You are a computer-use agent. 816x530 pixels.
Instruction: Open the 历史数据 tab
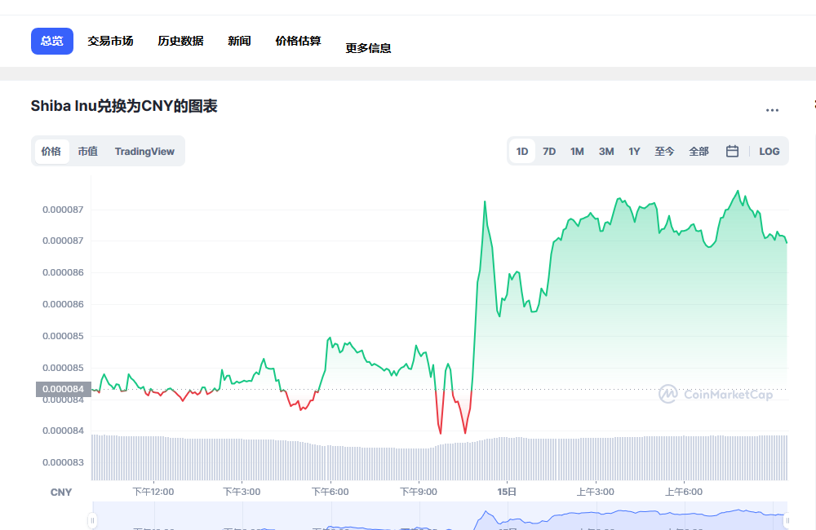(x=180, y=41)
